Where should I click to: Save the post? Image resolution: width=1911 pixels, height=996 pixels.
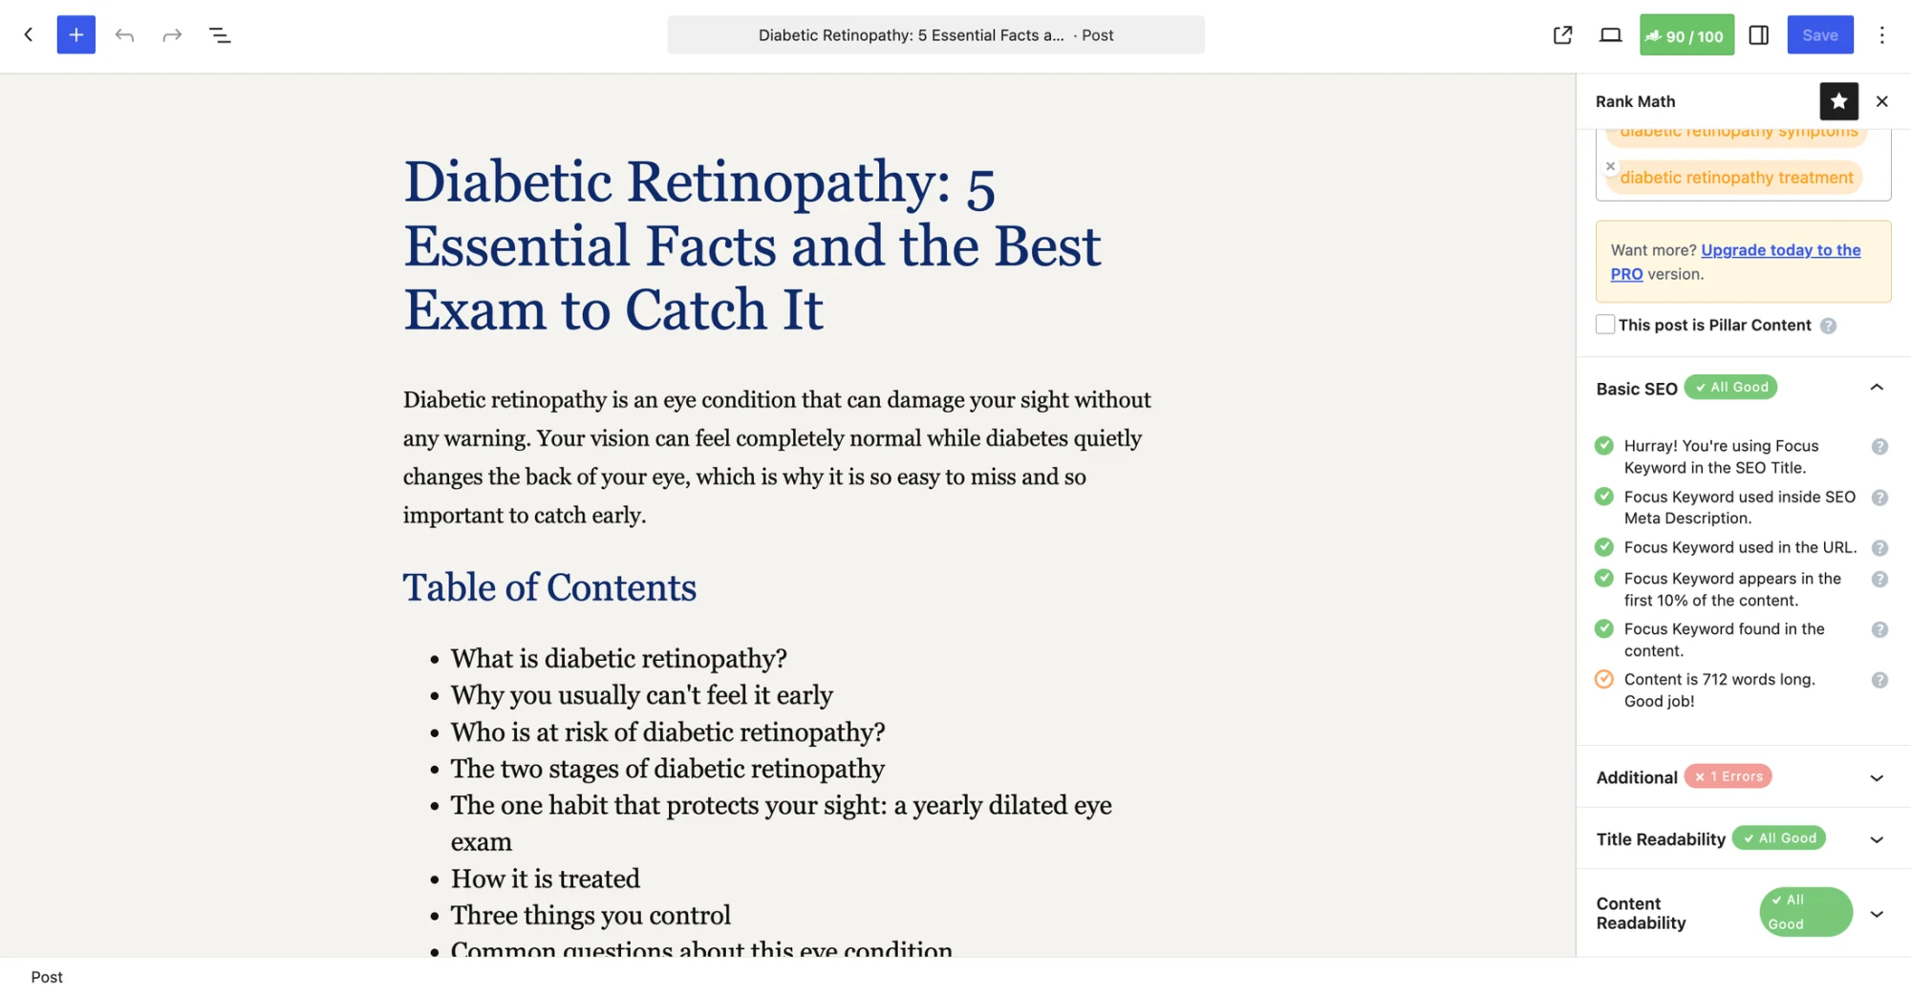(x=1820, y=35)
